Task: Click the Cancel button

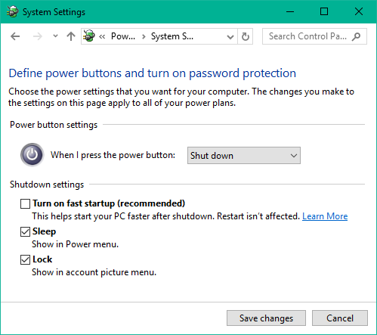Action: [340, 318]
